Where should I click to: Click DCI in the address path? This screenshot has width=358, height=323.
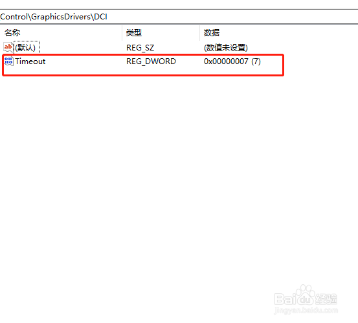click(101, 17)
